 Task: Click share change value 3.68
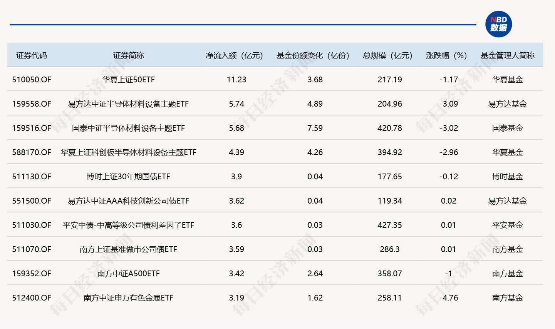click(315, 80)
